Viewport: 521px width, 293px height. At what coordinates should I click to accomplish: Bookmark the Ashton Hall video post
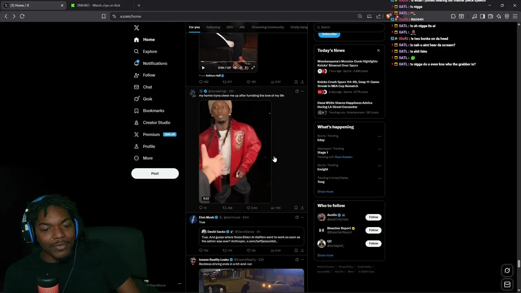pos(296,82)
